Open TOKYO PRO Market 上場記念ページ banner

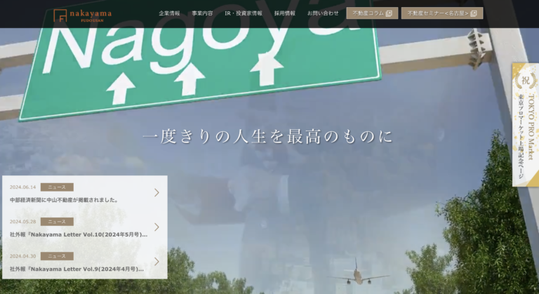tap(525, 125)
